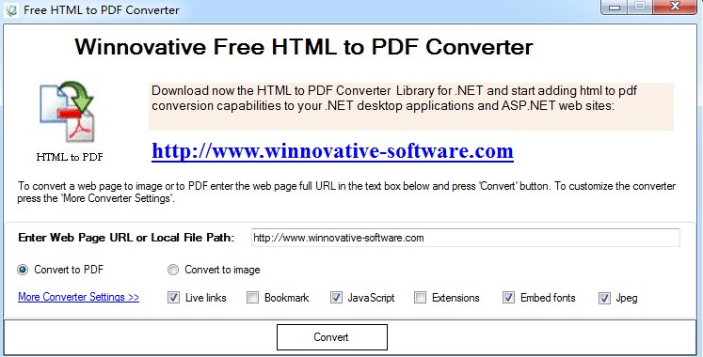This screenshot has height=357, width=703.
Task: Toggle the Embed fonts checkbox
Action: click(x=508, y=298)
